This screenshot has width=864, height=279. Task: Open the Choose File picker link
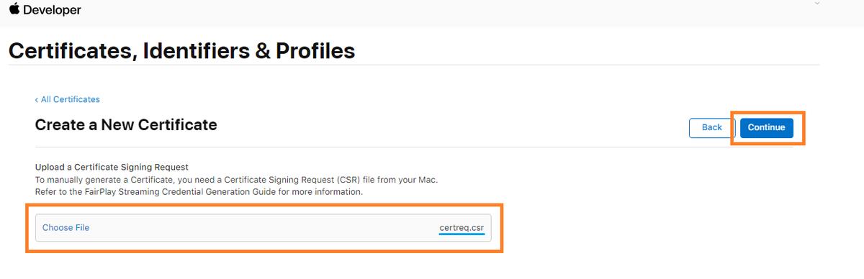pos(66,227)
